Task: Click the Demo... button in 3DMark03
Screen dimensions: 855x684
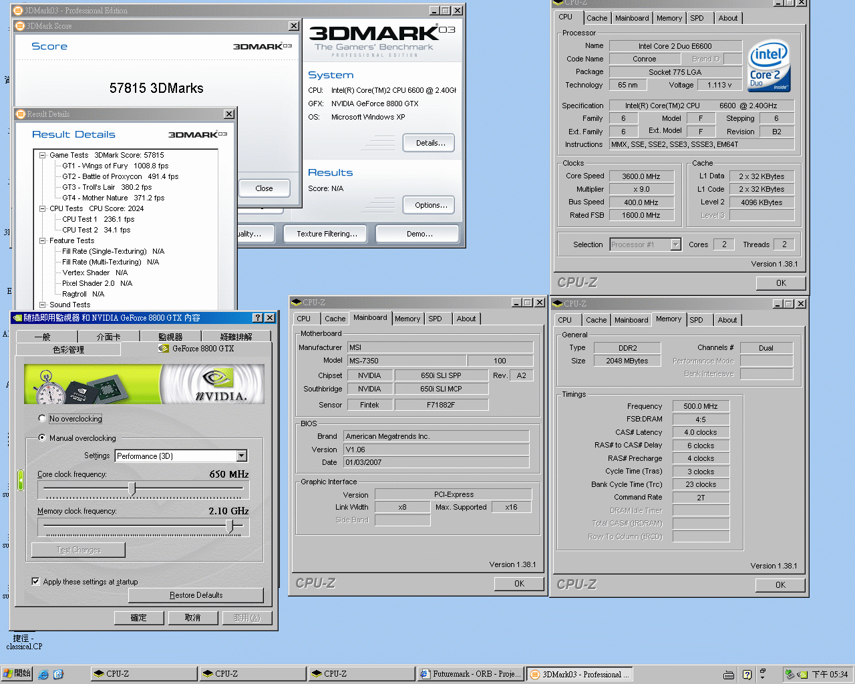Action: click(x=417, y=234)
